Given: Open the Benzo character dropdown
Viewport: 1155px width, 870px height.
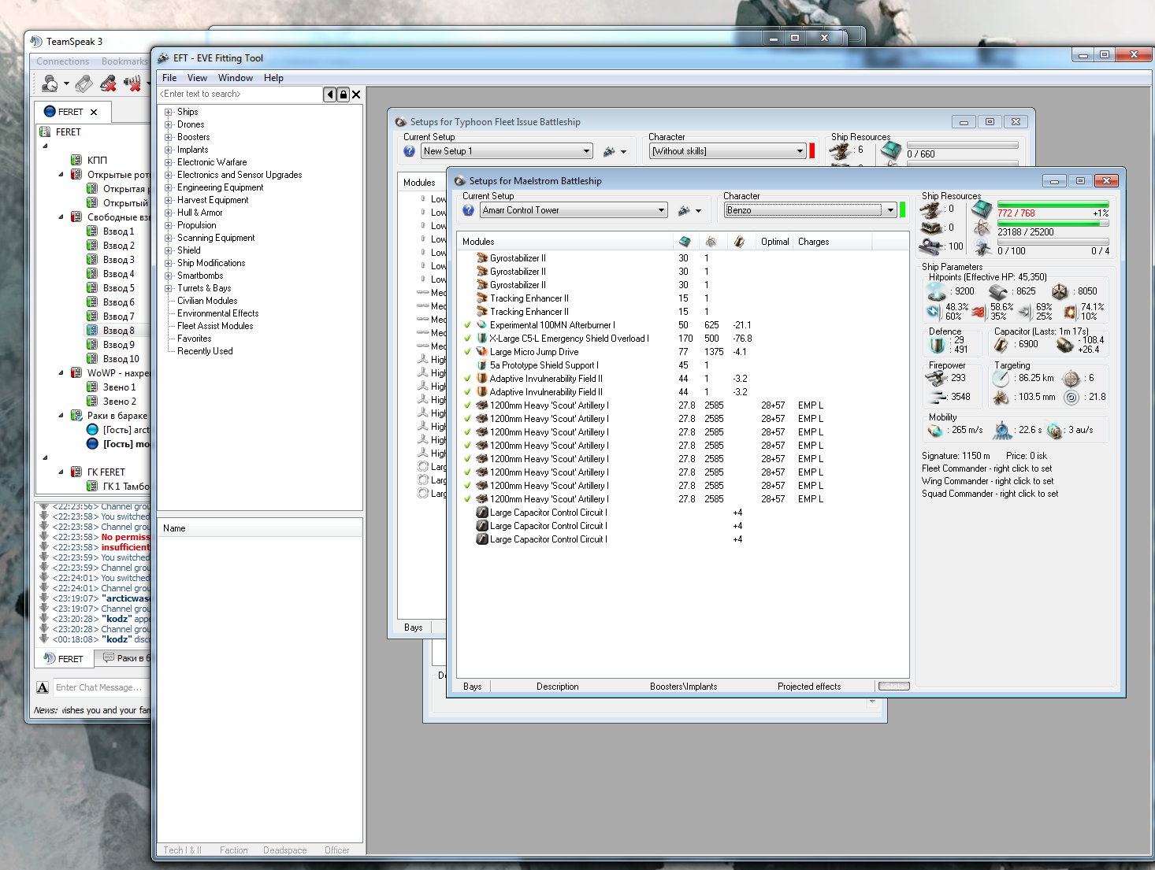Looking at the screenshot, I should [x=890, y=210].
